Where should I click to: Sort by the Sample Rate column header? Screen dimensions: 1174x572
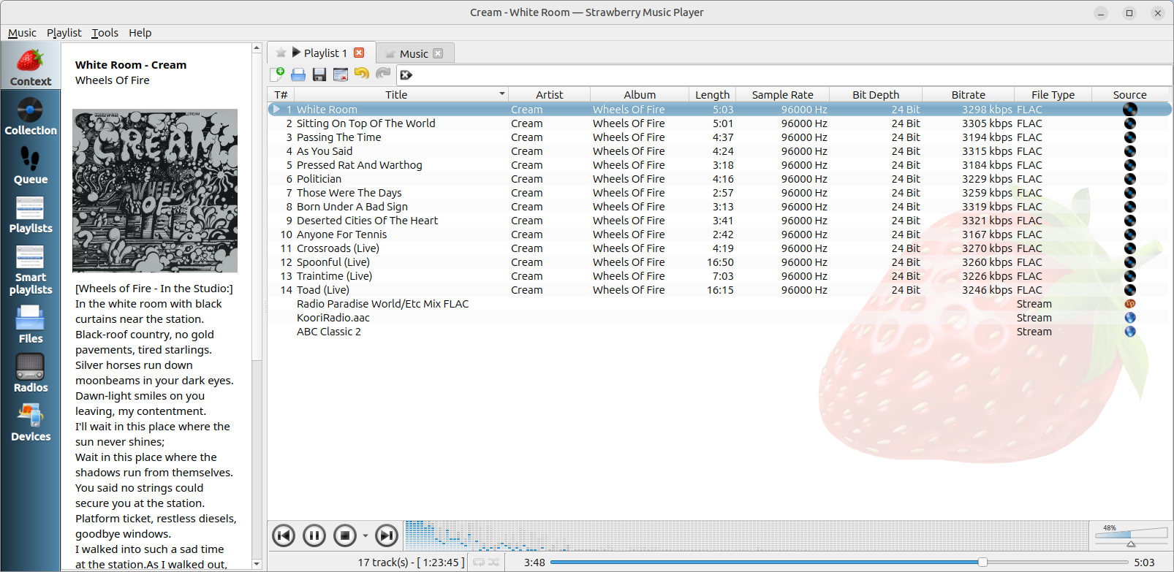pyautogui.click(x=782, y=94)
